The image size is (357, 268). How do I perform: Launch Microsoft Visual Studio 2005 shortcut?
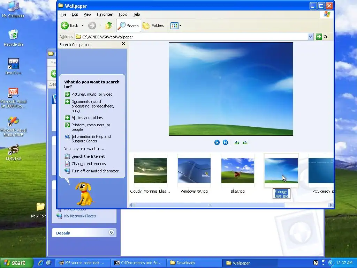pos(13,127)
